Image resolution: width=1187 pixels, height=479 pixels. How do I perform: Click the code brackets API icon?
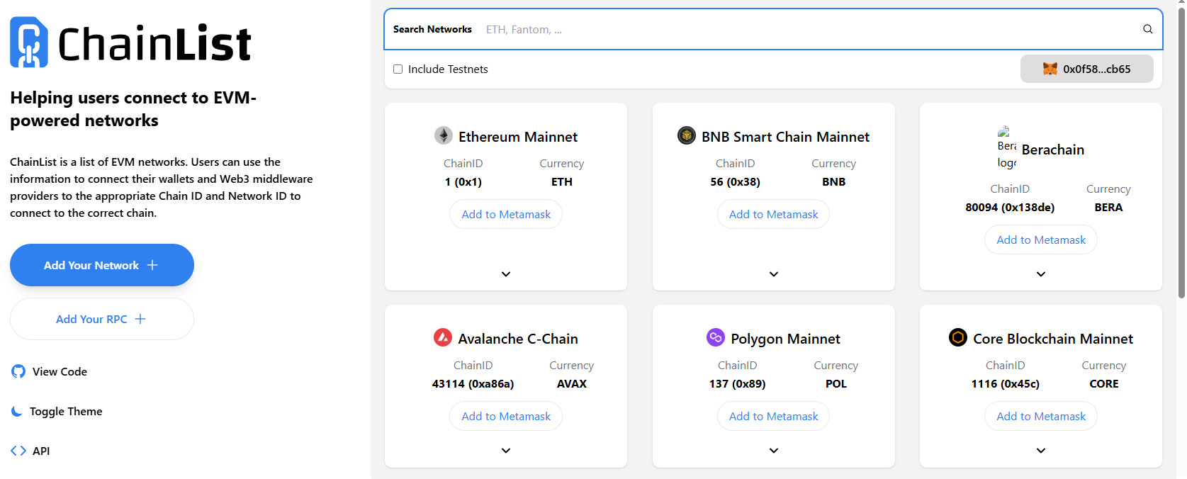tap(18, 451)
